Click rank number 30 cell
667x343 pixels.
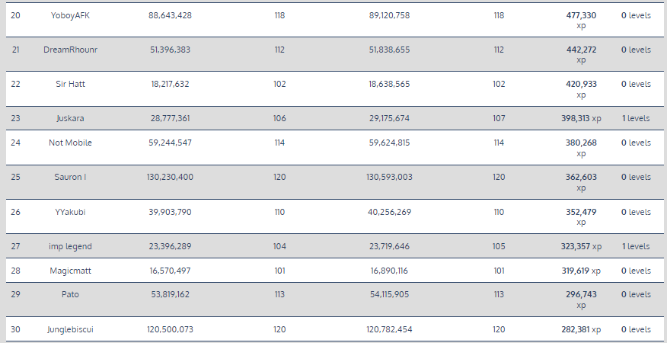pos(15,329)
